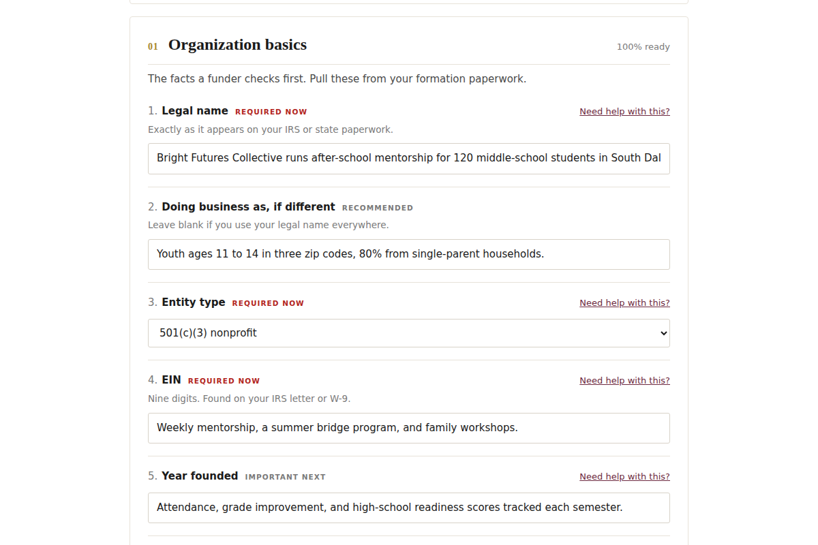Click hint 'Nine digits. Found on your IRS letter'
The image size is (818, 545).
tap(249, 399)
